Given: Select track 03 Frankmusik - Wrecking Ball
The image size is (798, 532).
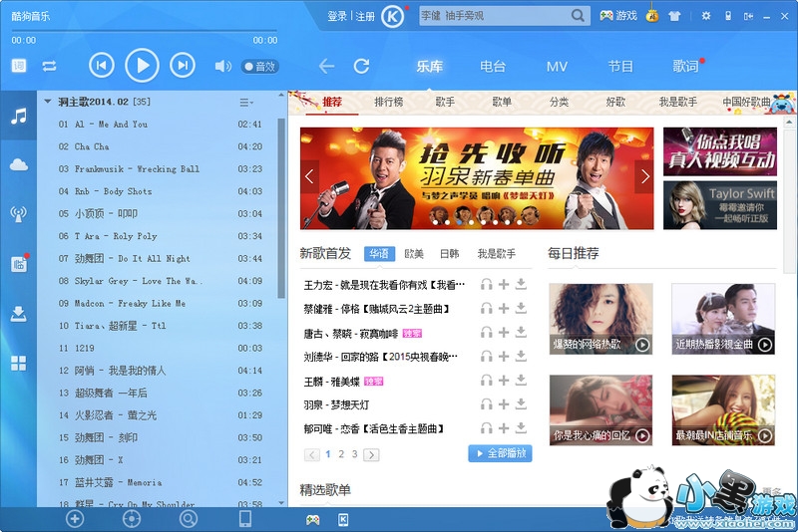Looking at the screenshot, I should pyautogui.click(x=160, y=168).
